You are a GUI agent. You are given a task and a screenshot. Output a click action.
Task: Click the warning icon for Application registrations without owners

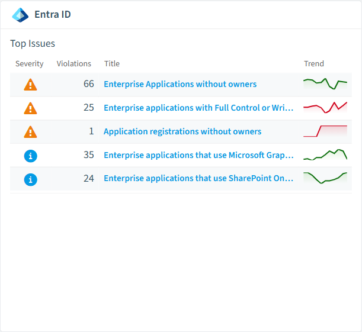[30, 132]
